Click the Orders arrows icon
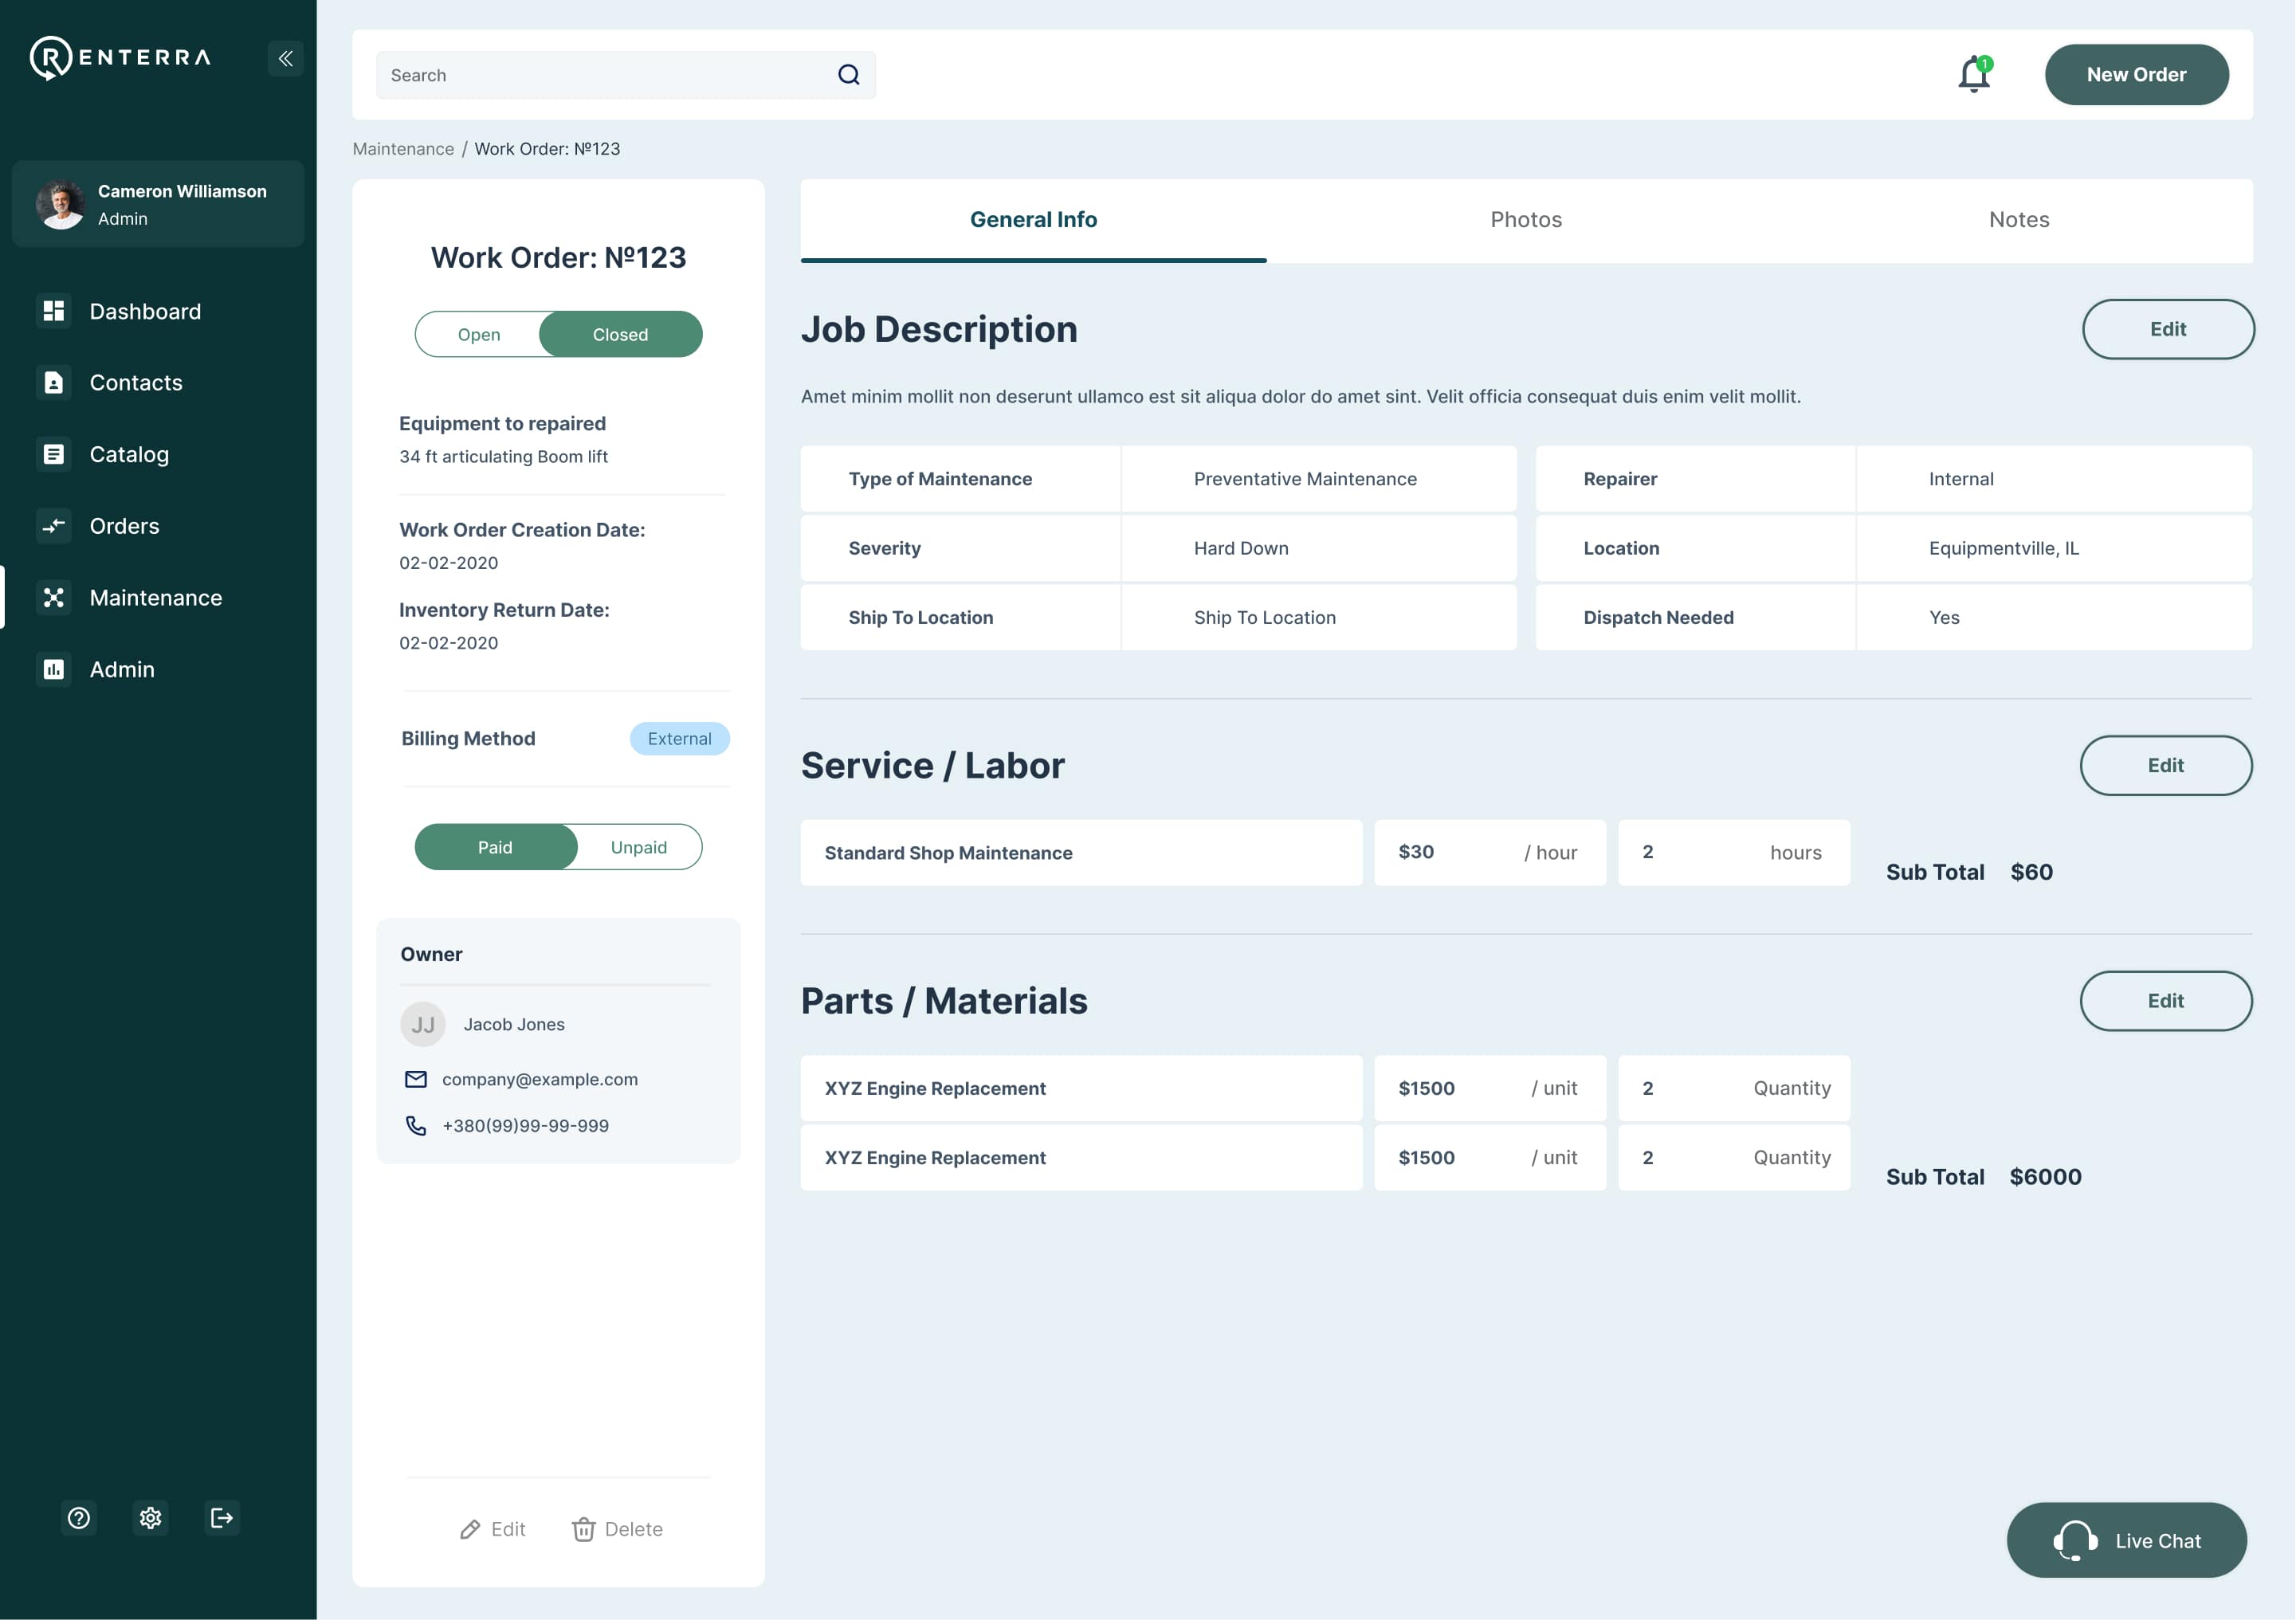The width and height of the screenshot is (2296, 1620). [x=54, y=526]
